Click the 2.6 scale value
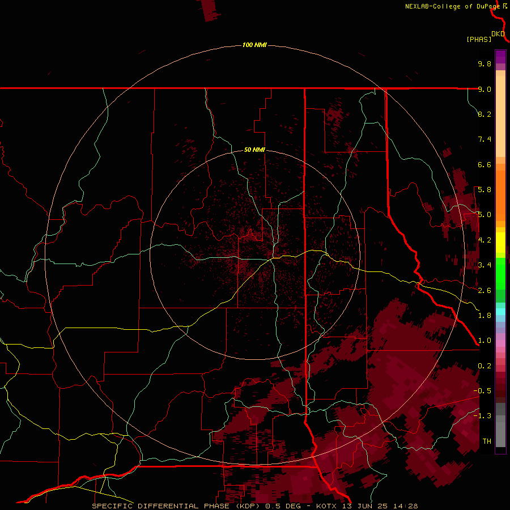This screenshot has height=510, width=510. (x=484, y=291)
